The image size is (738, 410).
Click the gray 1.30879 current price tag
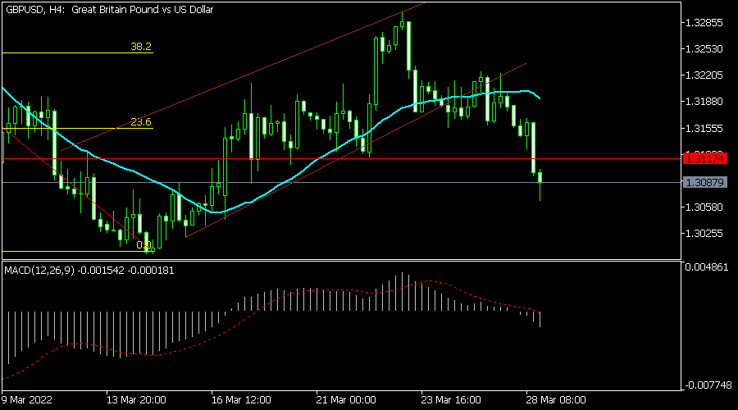tap(704, 182)
